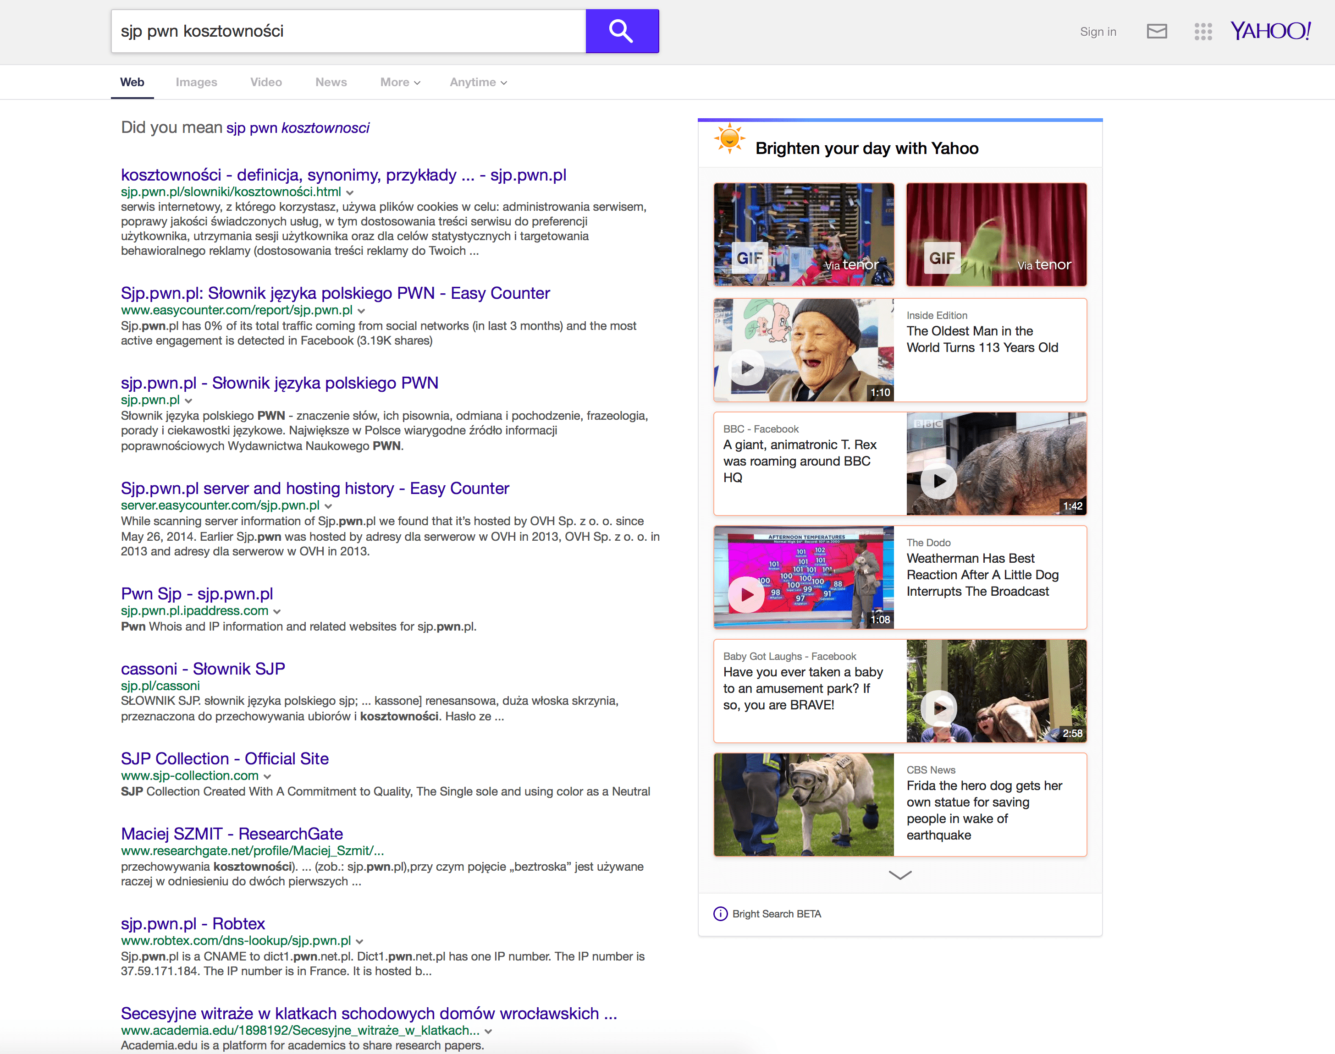Click the Bright Search info icon

pyautogui.click(x=720, y=914)
